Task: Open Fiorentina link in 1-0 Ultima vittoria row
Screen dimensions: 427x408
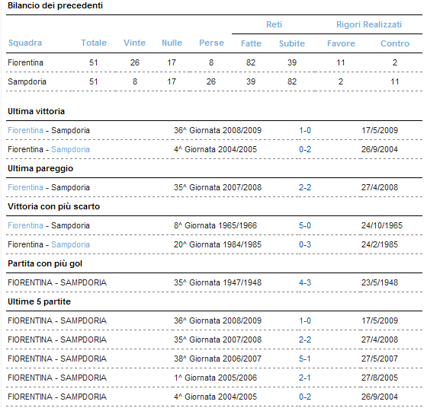Action: click(25, 130)
